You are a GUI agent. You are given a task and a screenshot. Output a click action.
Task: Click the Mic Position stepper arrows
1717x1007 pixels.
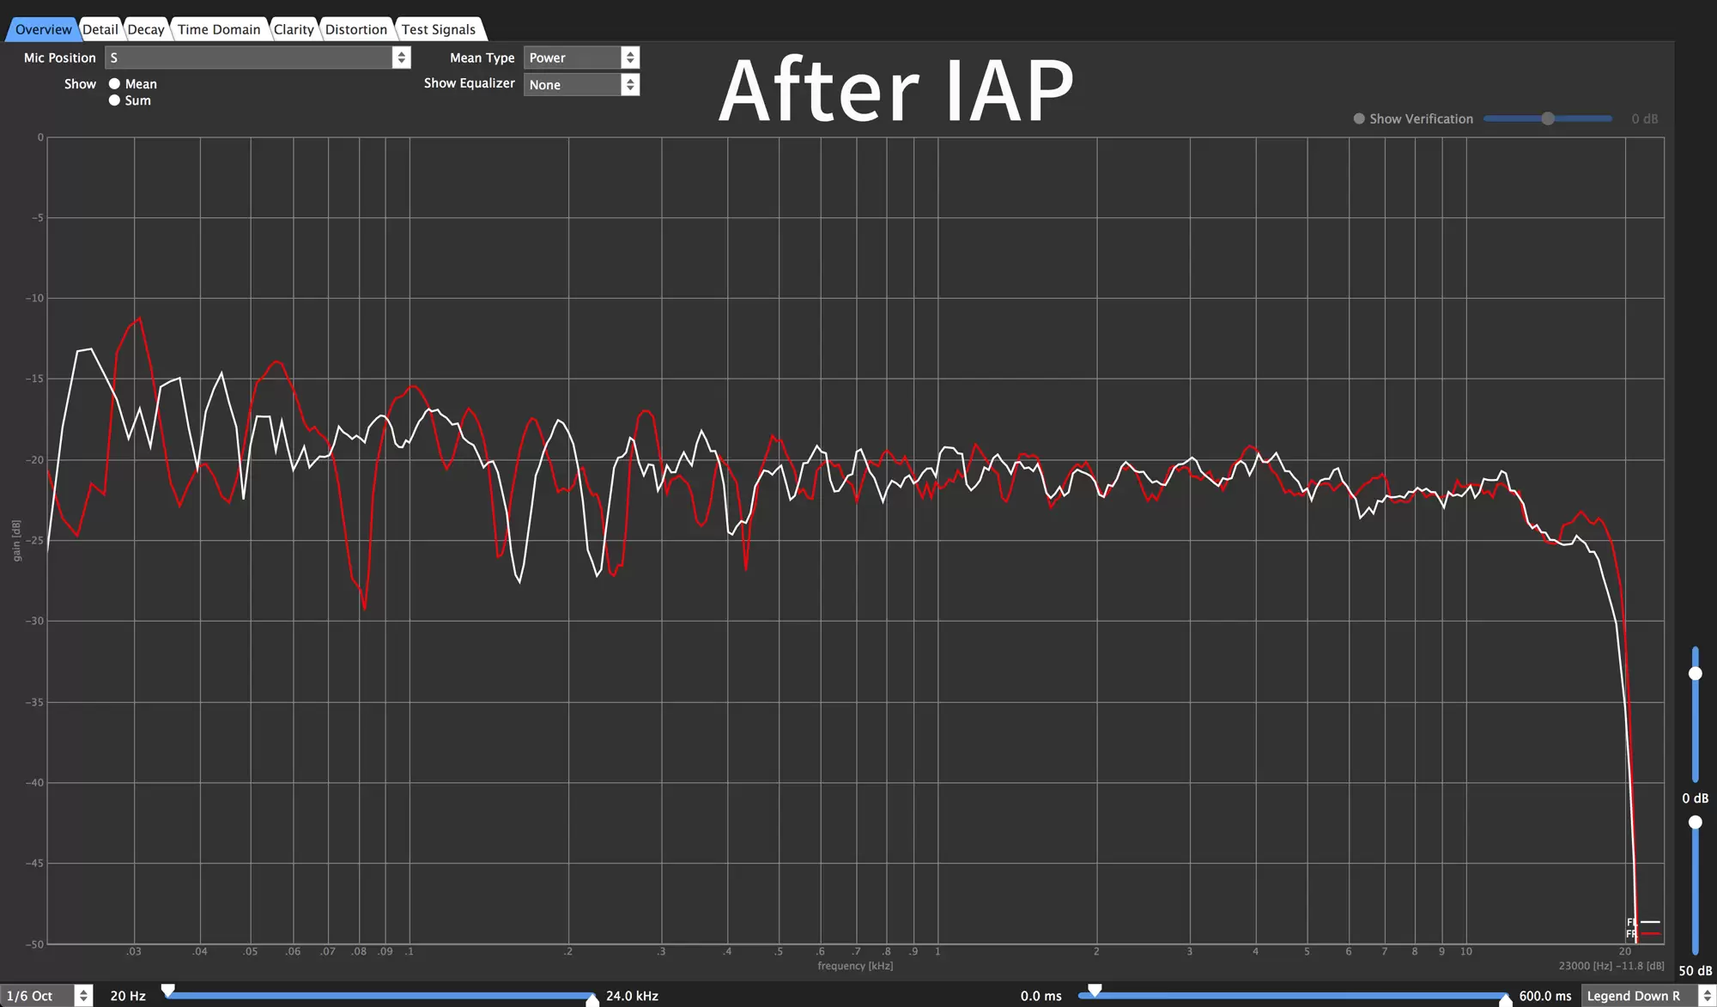(401, 58)
